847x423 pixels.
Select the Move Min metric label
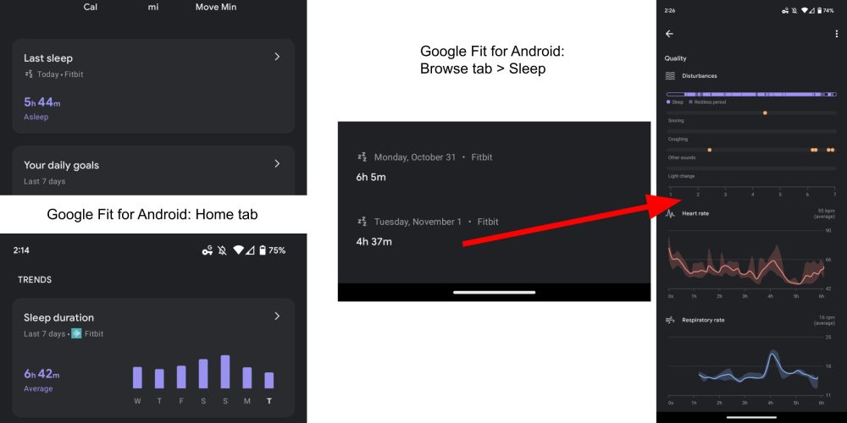215,7
